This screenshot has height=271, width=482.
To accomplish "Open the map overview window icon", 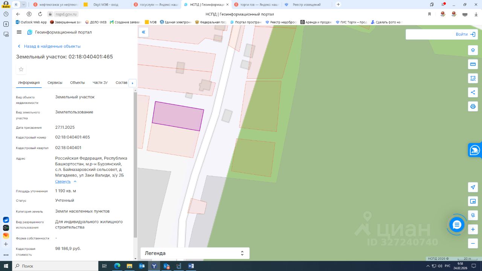I will pyautogui.click(x=473, y=201).
